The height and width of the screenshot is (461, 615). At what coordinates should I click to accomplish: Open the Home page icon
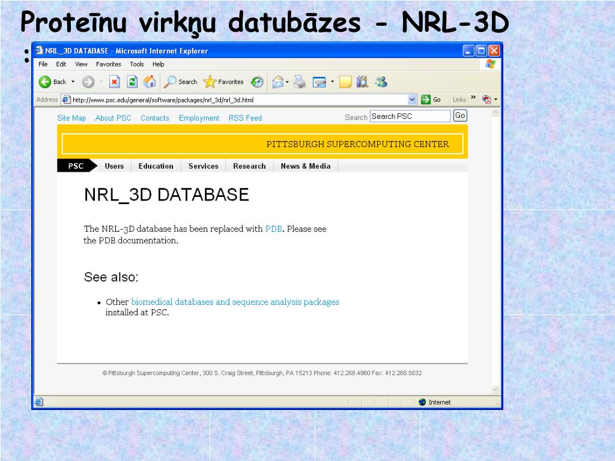tap(150, 82)
